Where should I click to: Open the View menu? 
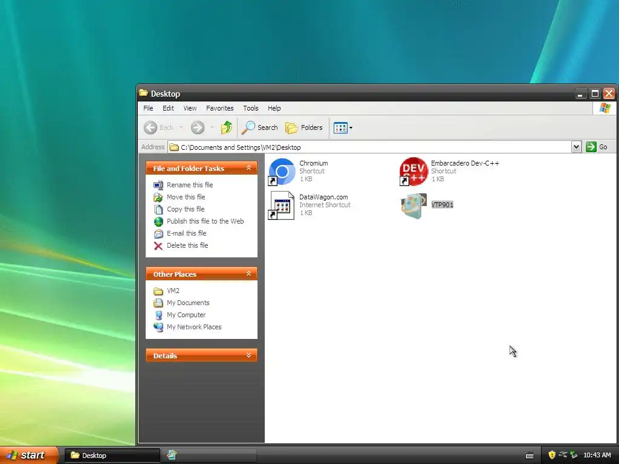click(x=190, y=108)
